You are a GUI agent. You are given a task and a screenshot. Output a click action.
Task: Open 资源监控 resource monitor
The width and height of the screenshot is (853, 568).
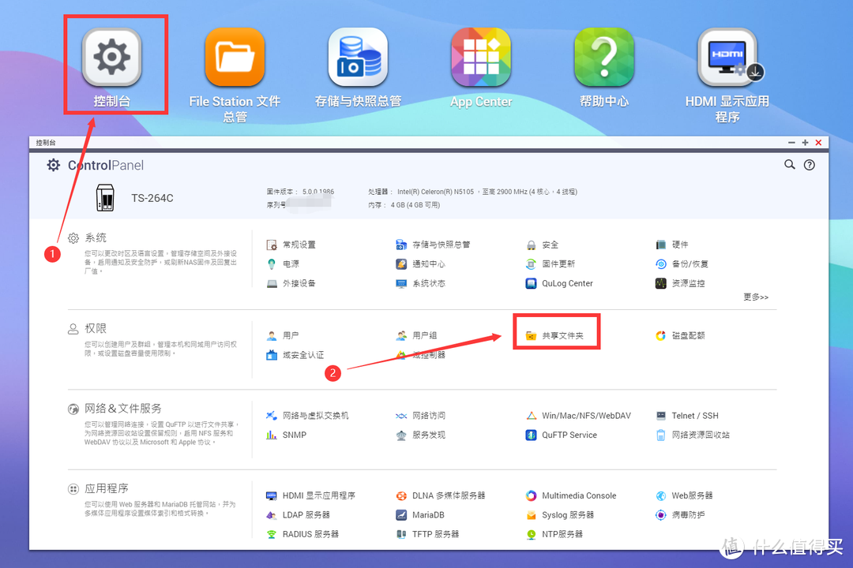coord(680,283)
